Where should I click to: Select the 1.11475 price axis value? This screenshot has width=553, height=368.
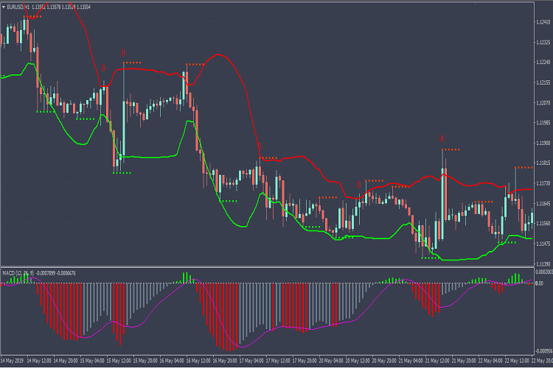pyautogui.click(x=543, y=244)
